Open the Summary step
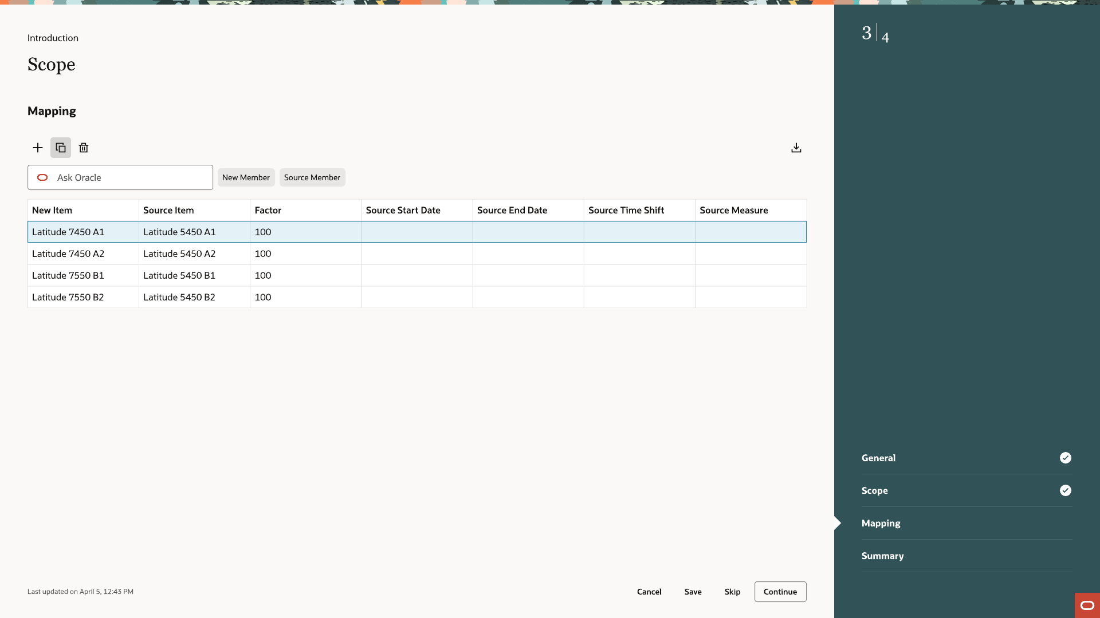This screenshot has height=618, width=1100. 967,556
